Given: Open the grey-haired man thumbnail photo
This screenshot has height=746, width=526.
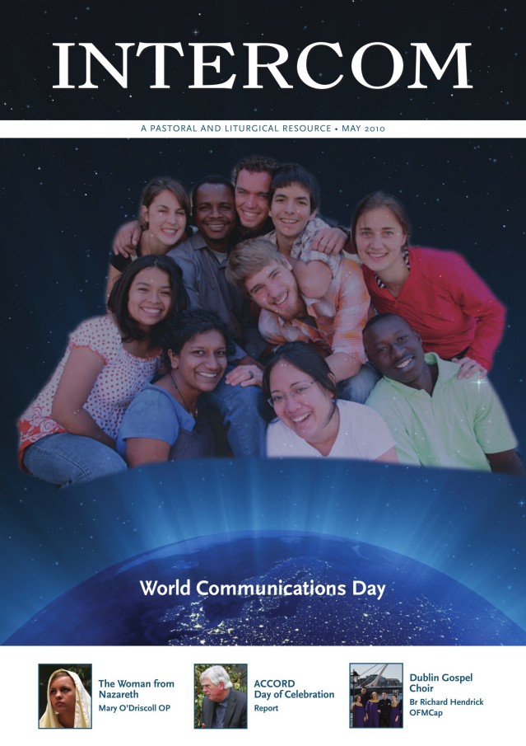Looking at the screenshot, I should coord(221,696).
